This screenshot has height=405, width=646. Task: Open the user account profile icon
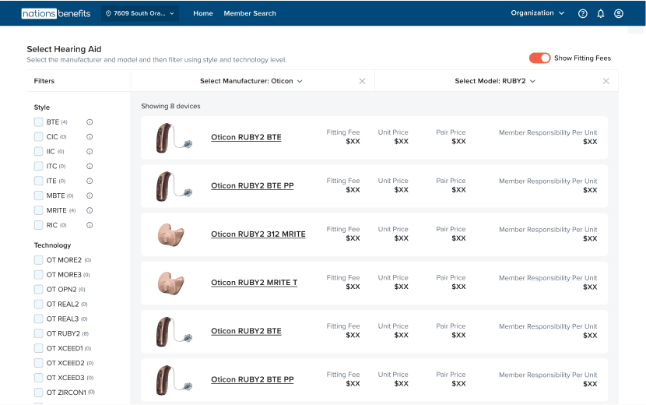(619, 13)
